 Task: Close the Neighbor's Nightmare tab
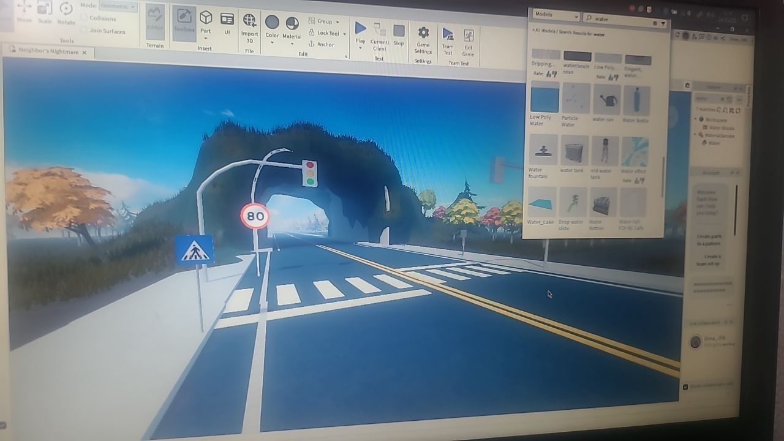(85, 53)
